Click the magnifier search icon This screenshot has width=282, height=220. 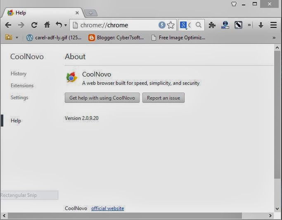199,25
